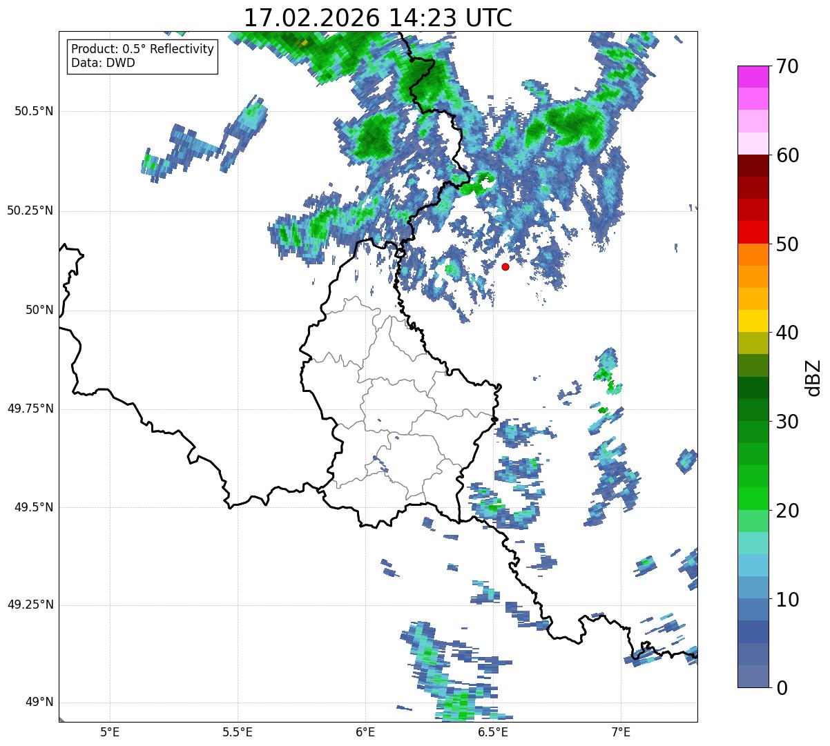Click the '49.25°N' latitude label

click(30, 605)
